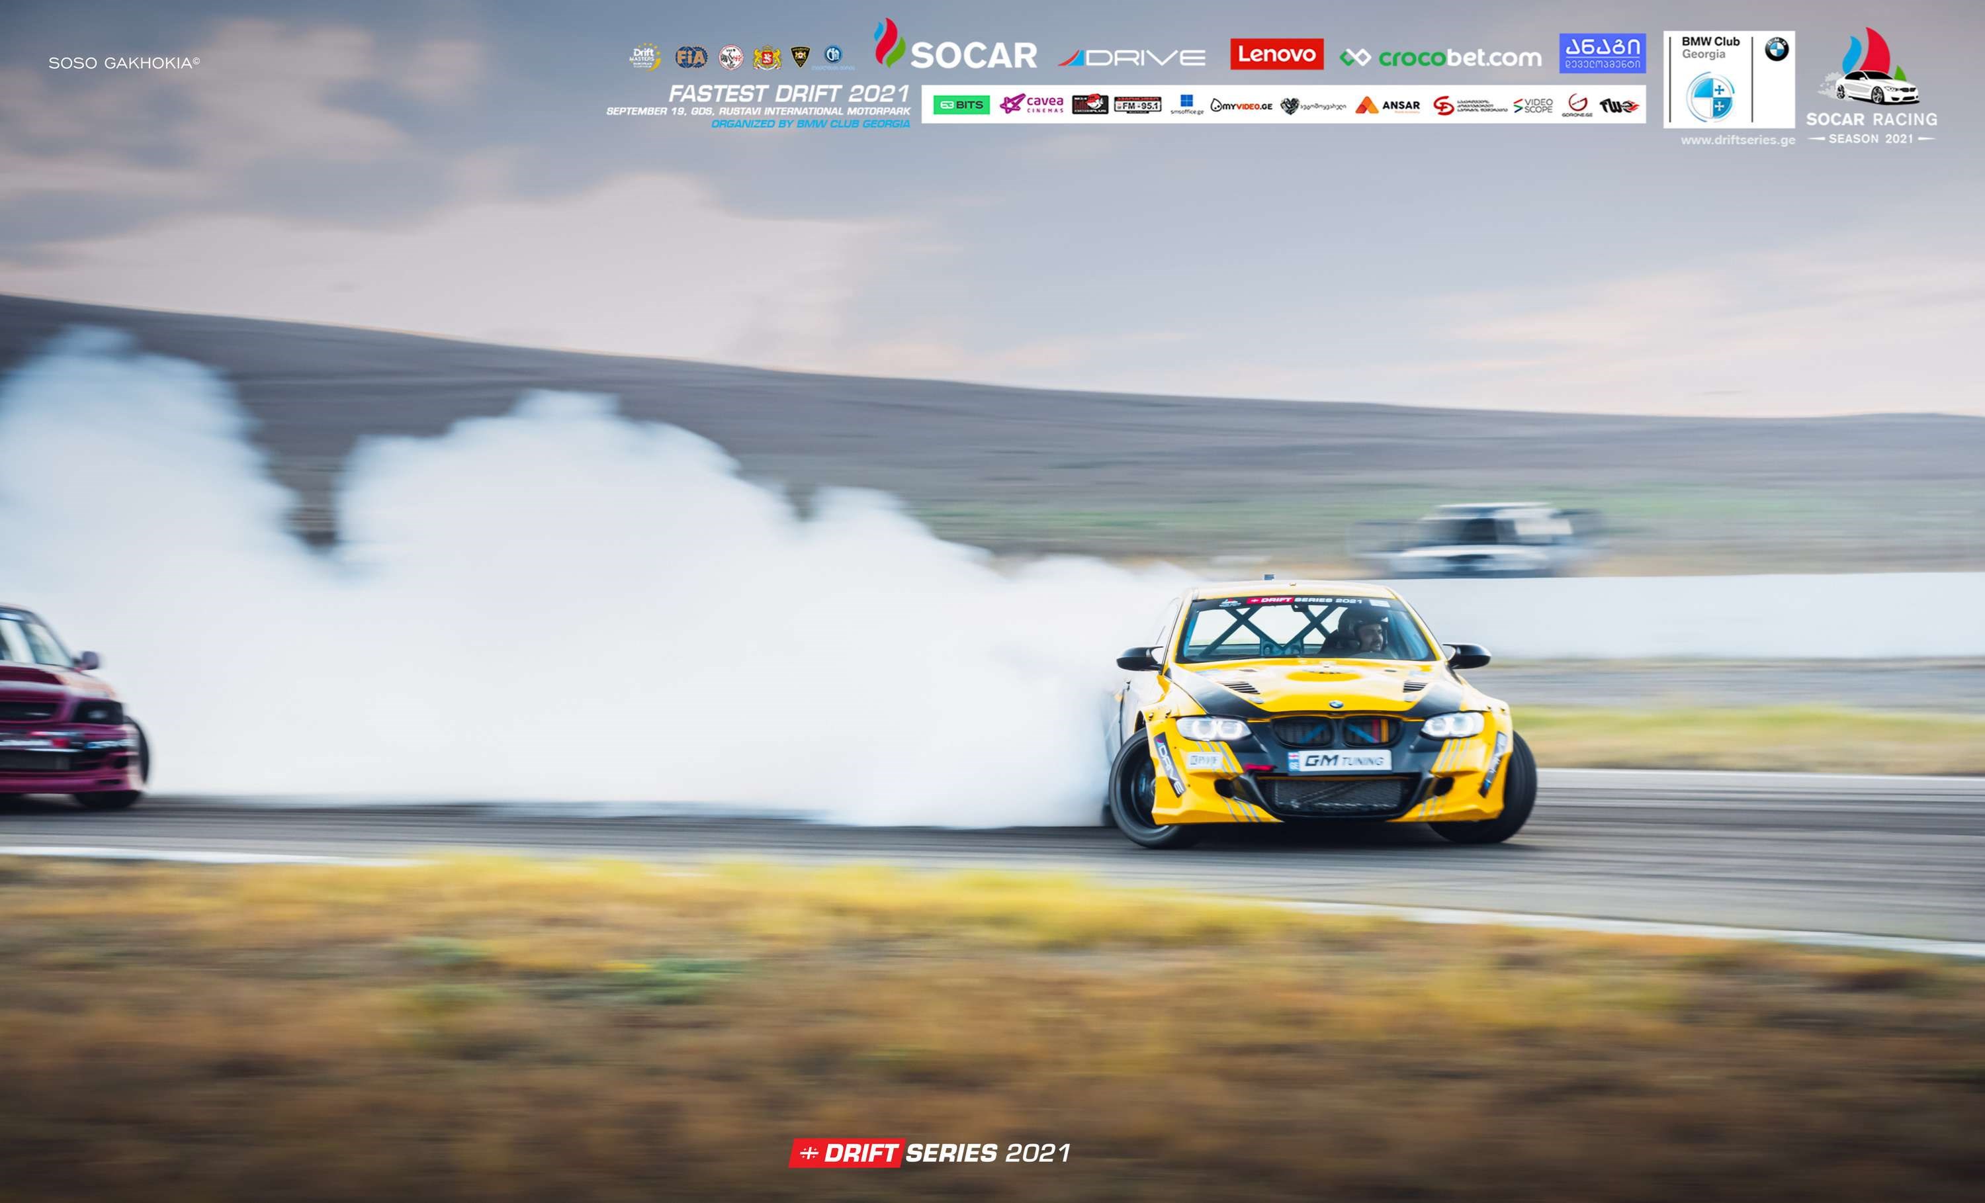Click the Fastest Drift 2021 title

tap(788, 93)
